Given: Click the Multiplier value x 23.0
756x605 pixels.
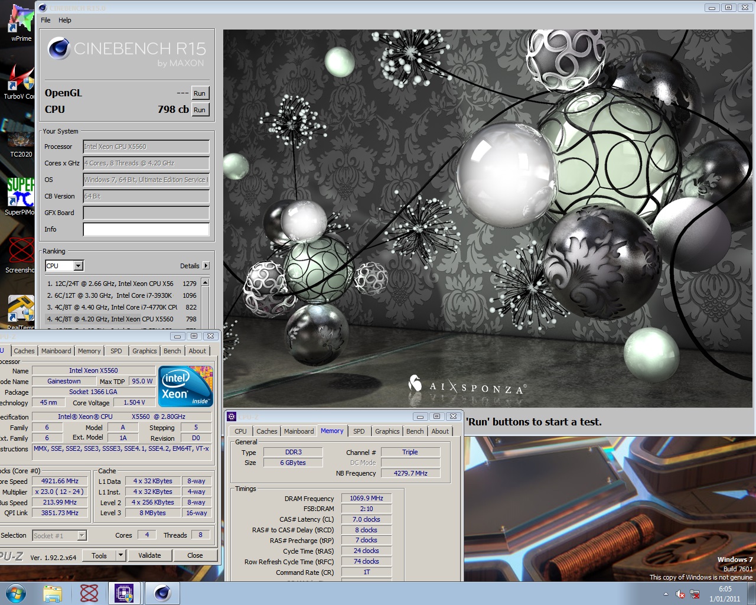Looking at the screenshot, I should pyautogui.click(x=60, y=492).
